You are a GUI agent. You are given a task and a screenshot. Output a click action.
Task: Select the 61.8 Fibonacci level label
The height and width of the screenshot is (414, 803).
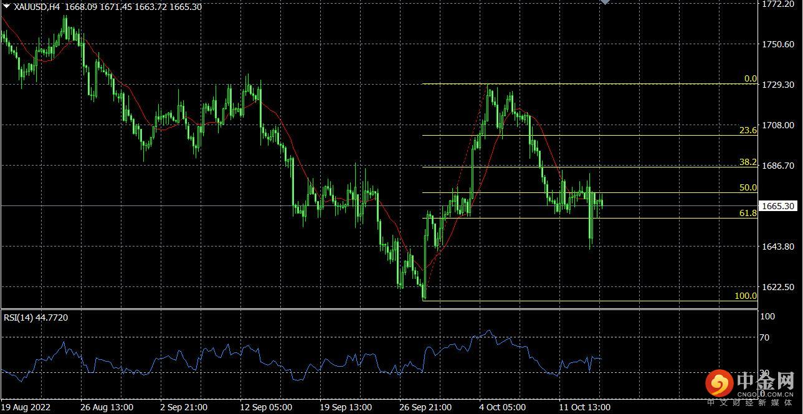[748, 213]
